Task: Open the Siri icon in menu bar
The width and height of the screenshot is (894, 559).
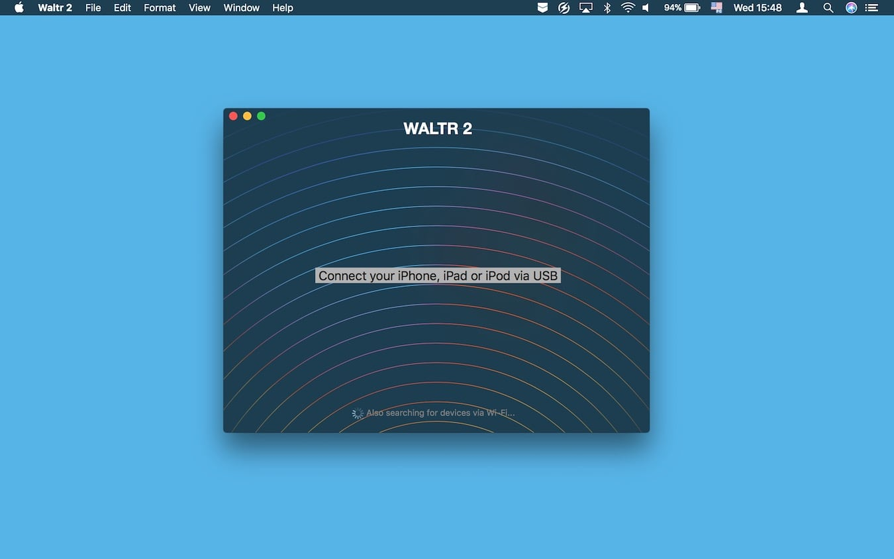Action: pyautogui.click(x=851, y=8)
